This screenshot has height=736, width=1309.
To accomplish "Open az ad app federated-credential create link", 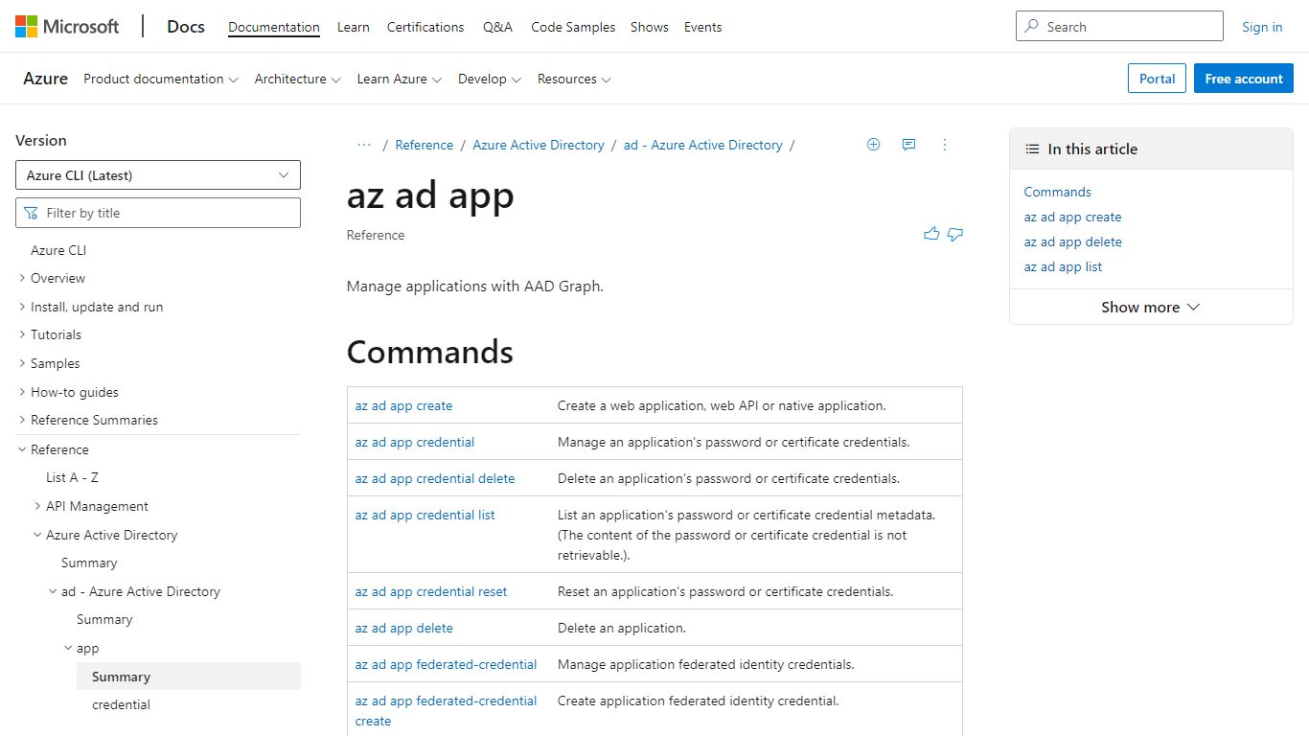I will click(x=446, y=711).
